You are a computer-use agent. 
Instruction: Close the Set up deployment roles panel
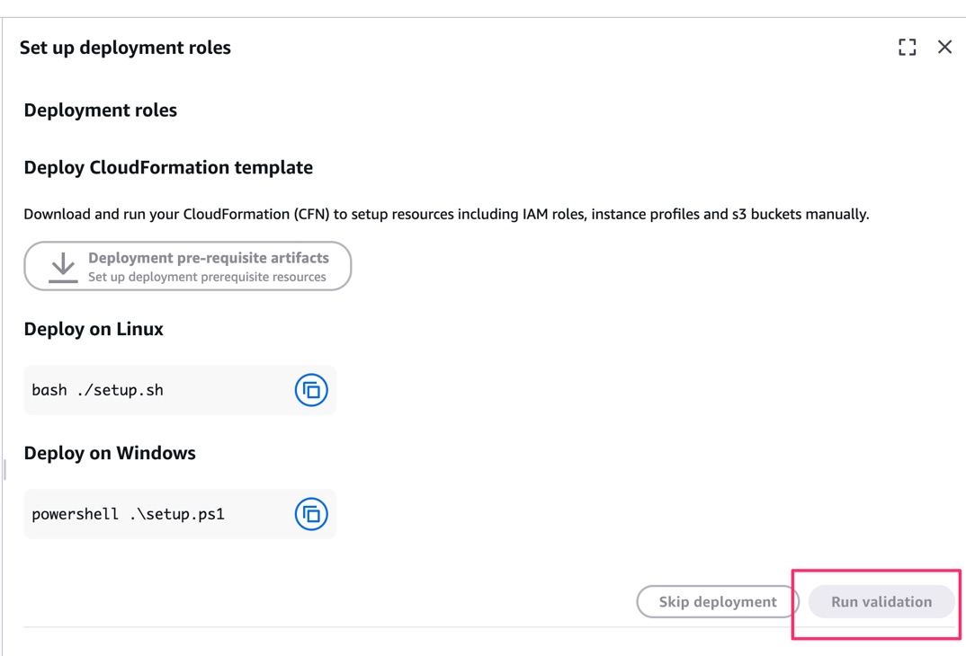(944, 48)
